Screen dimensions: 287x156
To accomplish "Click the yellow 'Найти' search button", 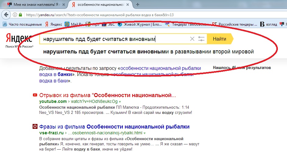I will coord(220,39).
